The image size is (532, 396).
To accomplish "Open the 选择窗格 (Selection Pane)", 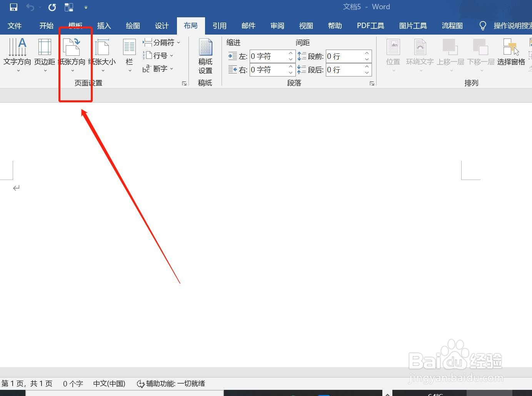I will (511, 54).
